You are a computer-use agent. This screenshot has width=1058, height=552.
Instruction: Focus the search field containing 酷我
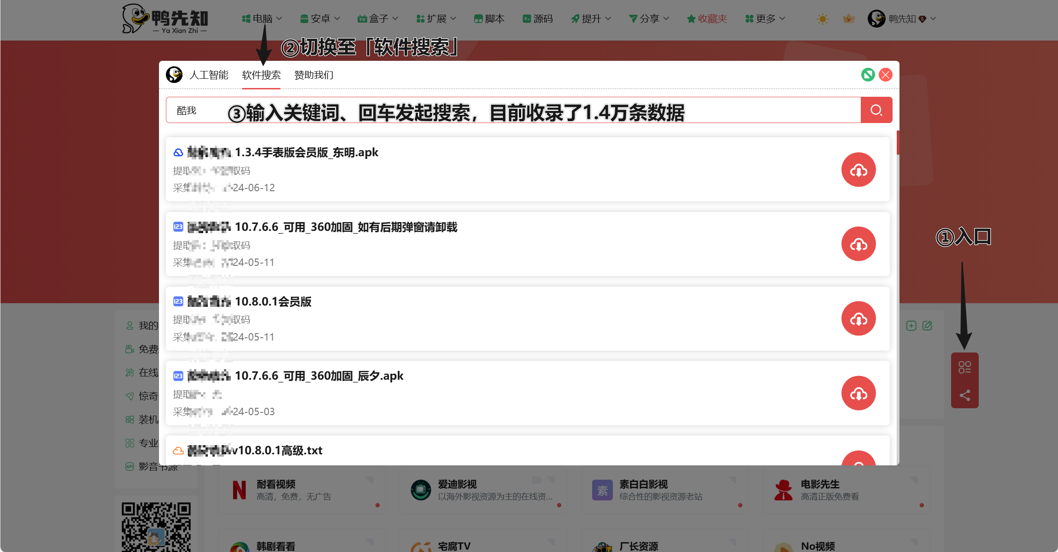pos(513,110)
